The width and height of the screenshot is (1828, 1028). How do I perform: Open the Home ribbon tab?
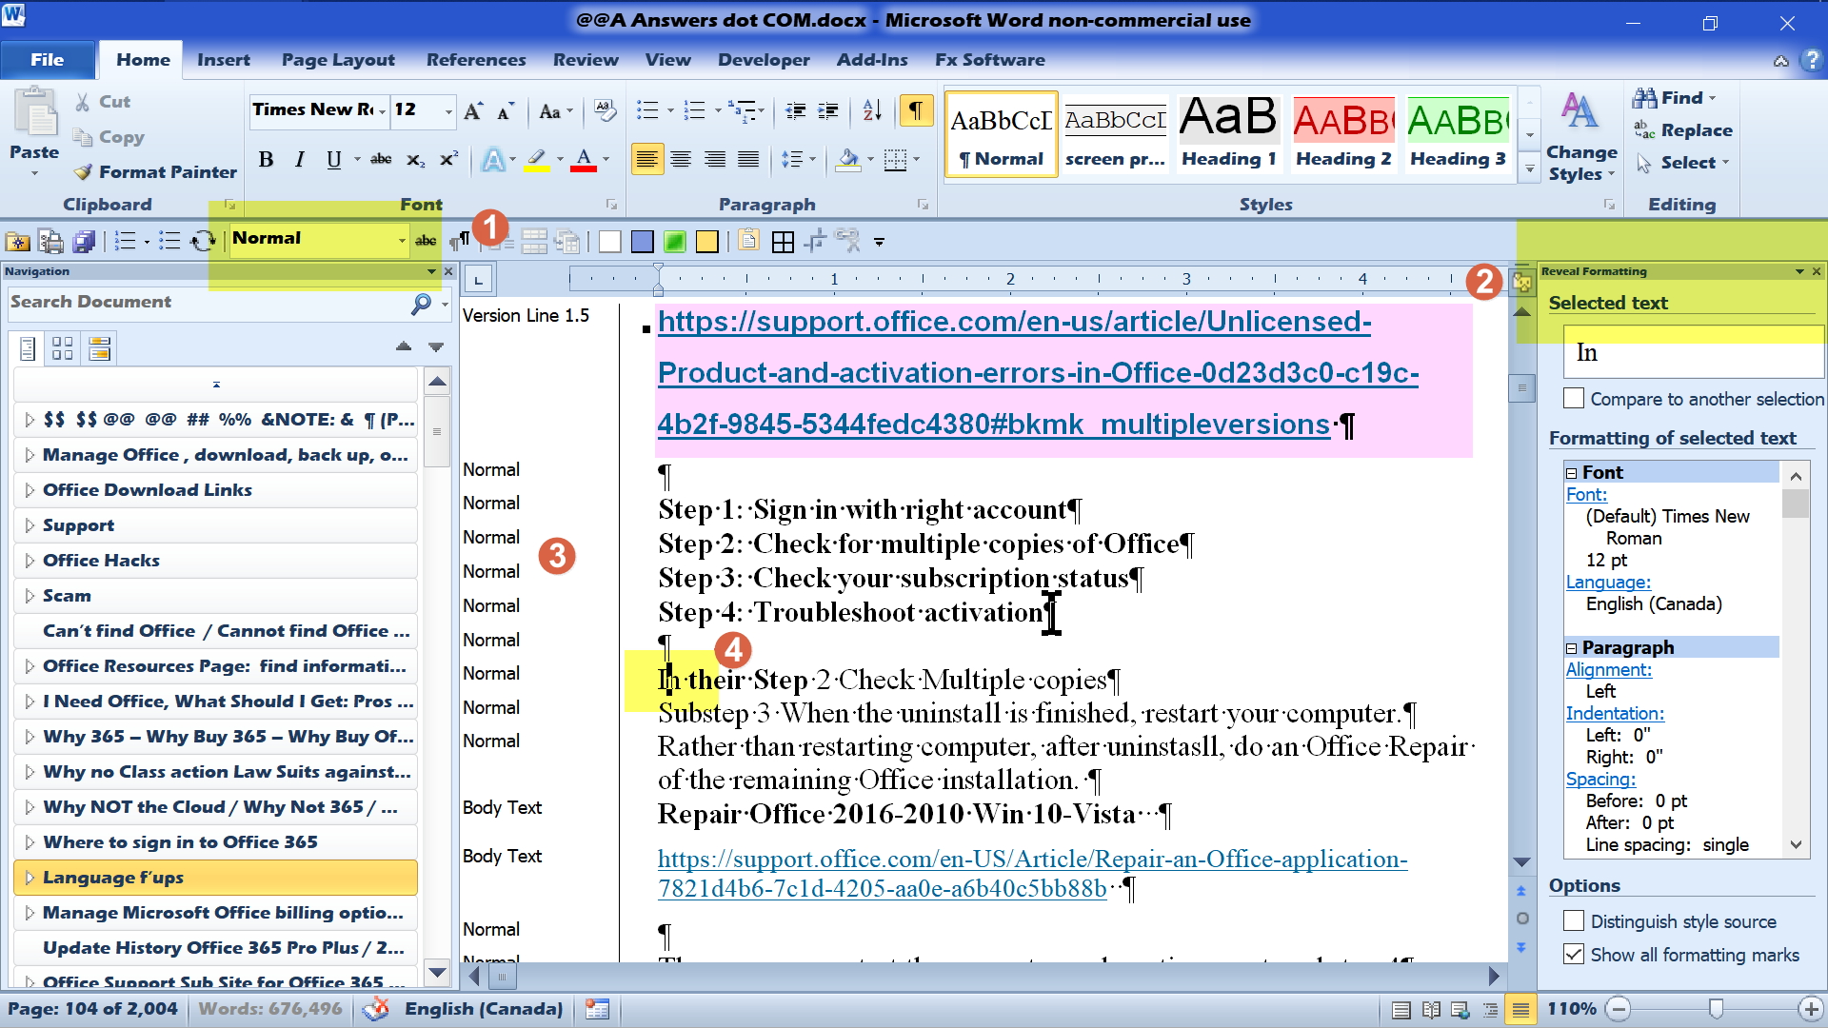coord(143,59)
